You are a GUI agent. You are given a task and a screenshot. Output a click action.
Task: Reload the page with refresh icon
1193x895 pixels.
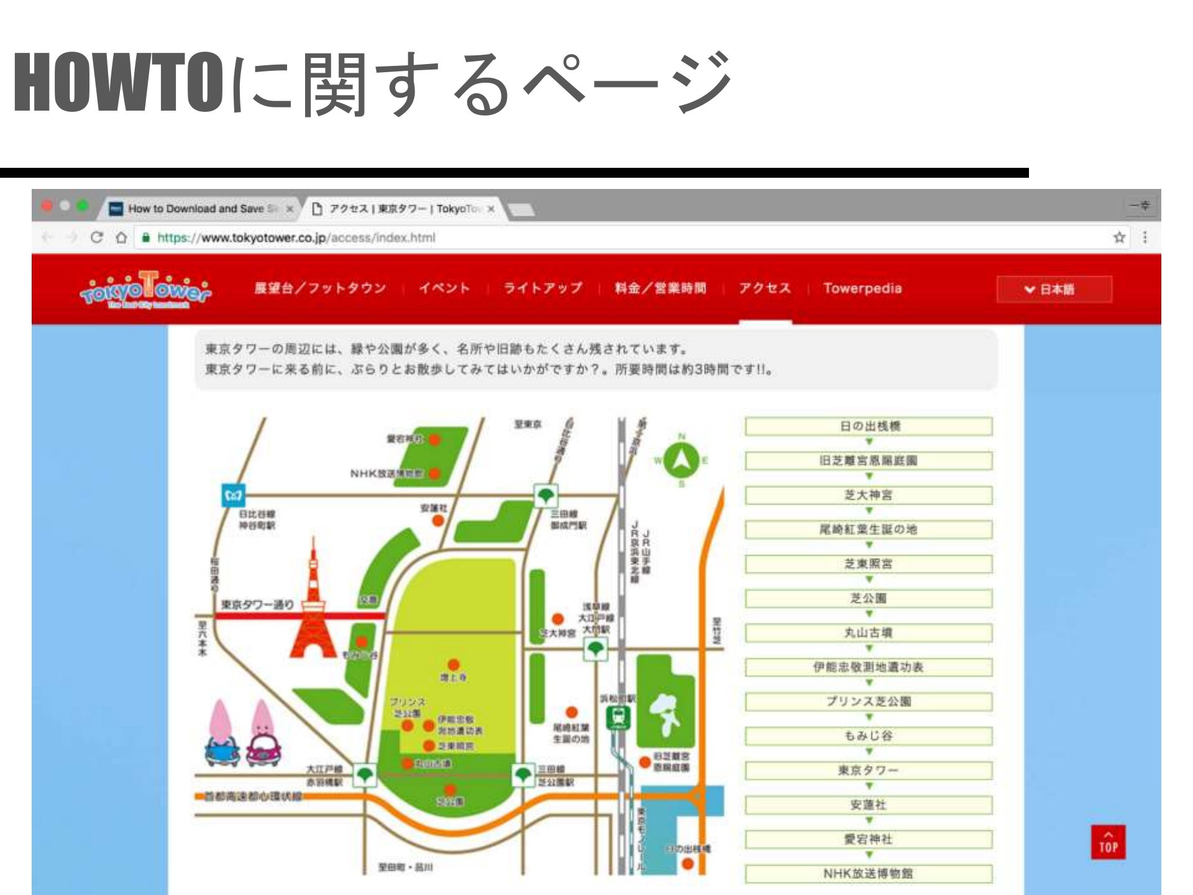click(x=96, y=237)
